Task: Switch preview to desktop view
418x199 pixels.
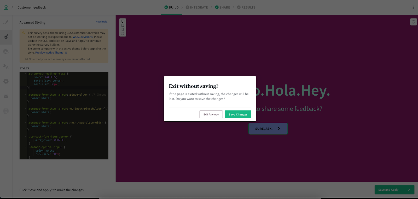Action: pos(123,21)
